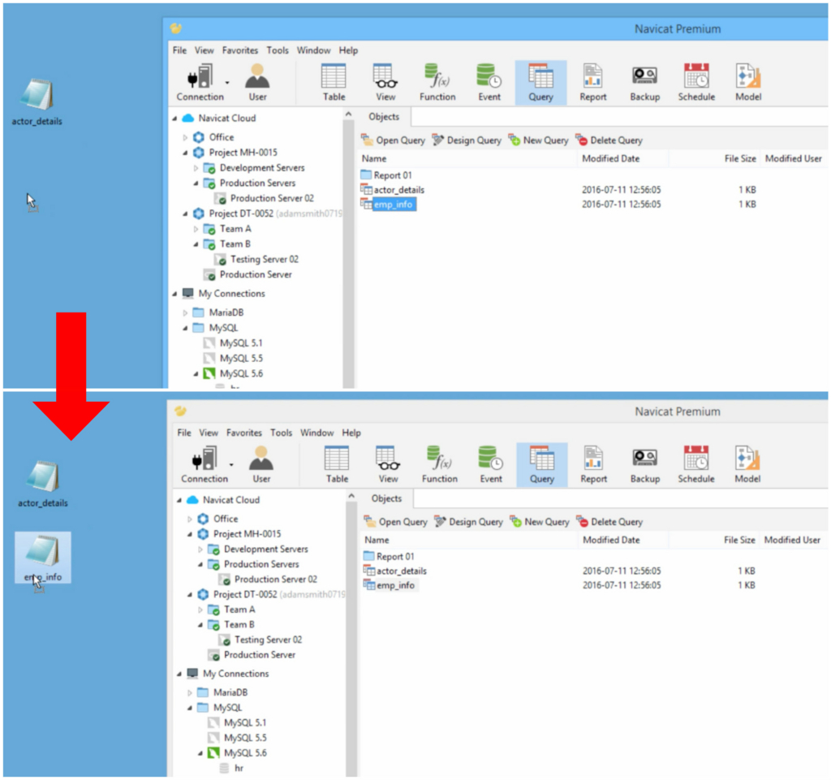Click the View glasses icon in upper toolbar

pyautogui.click(x=385, y=82)
